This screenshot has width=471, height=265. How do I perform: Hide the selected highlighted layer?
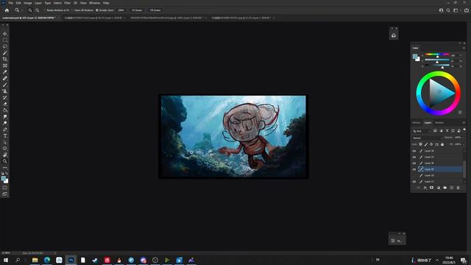click(414, 169)
